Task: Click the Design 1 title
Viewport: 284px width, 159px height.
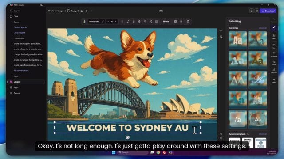Action: [75, 11]
